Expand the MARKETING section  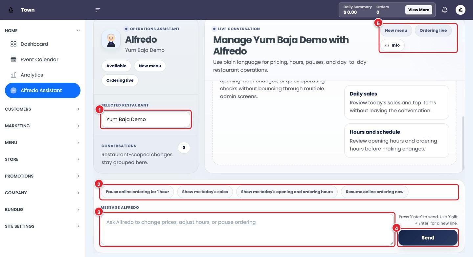pyautogui.click(x=43, y=126)
